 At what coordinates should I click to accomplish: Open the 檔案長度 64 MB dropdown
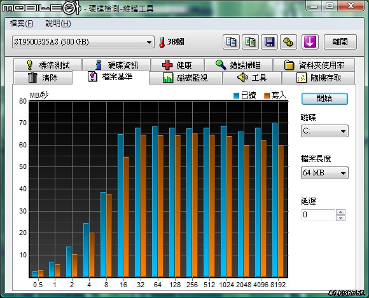click(324, 173)
